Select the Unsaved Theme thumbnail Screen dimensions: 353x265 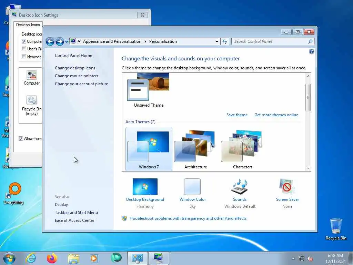(149, 90)
